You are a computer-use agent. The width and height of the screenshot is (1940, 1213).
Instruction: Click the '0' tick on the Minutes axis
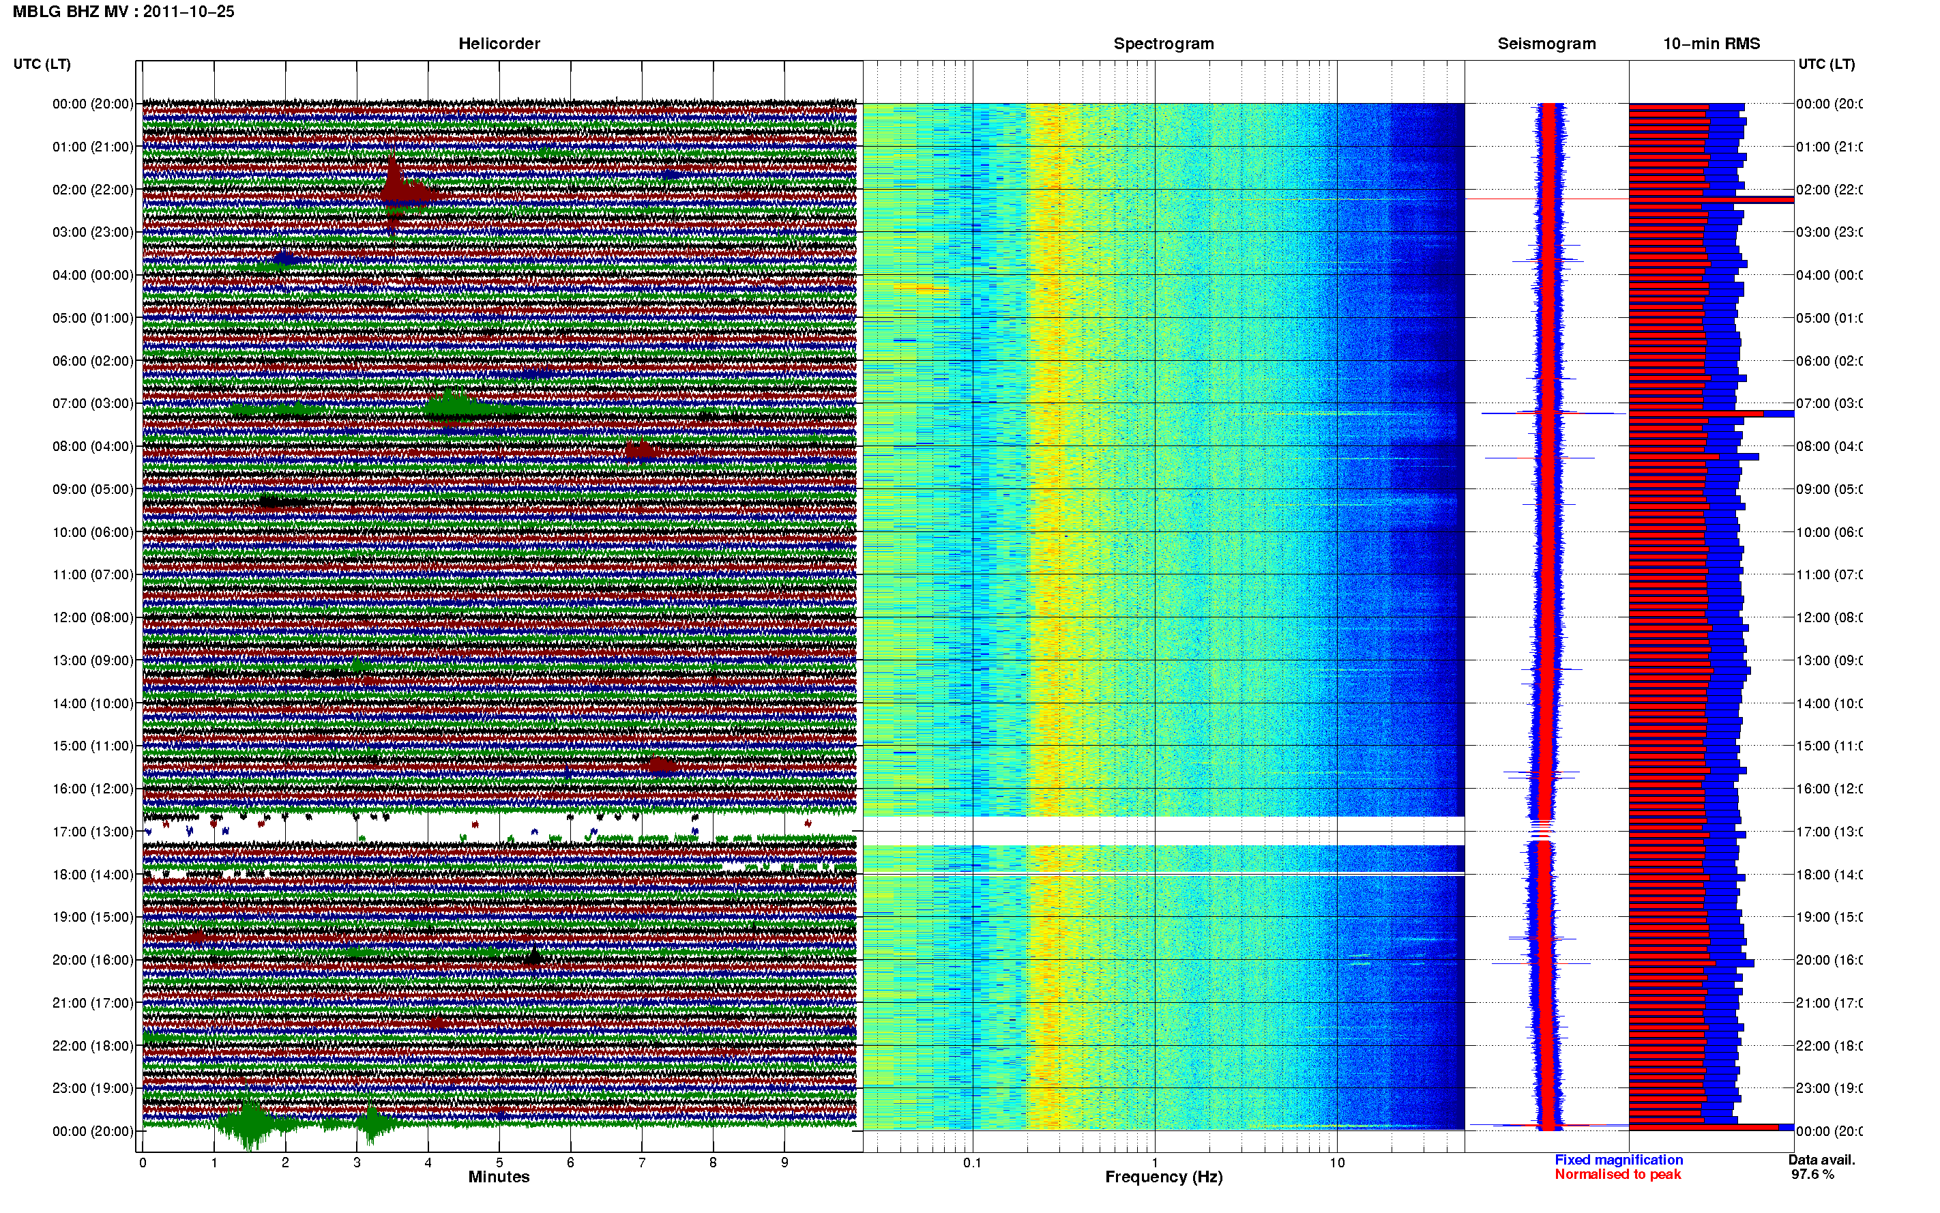[x=143, y=1163]
